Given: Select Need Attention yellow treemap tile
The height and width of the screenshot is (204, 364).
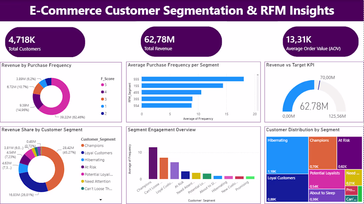Looking at the screenshot, I should click(x=353, y=178).
